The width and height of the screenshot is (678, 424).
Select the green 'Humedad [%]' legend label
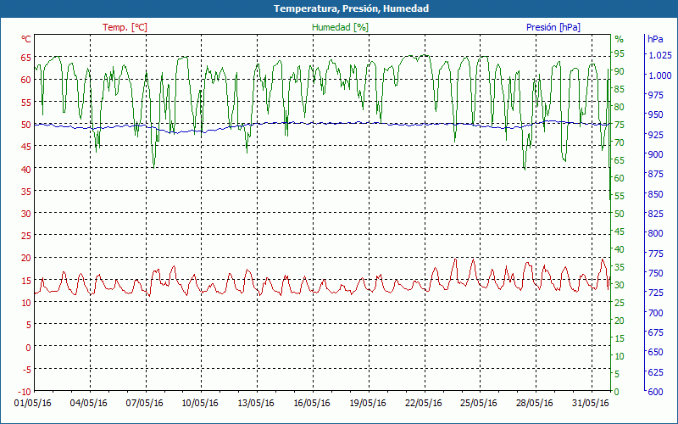click(341, 27)
